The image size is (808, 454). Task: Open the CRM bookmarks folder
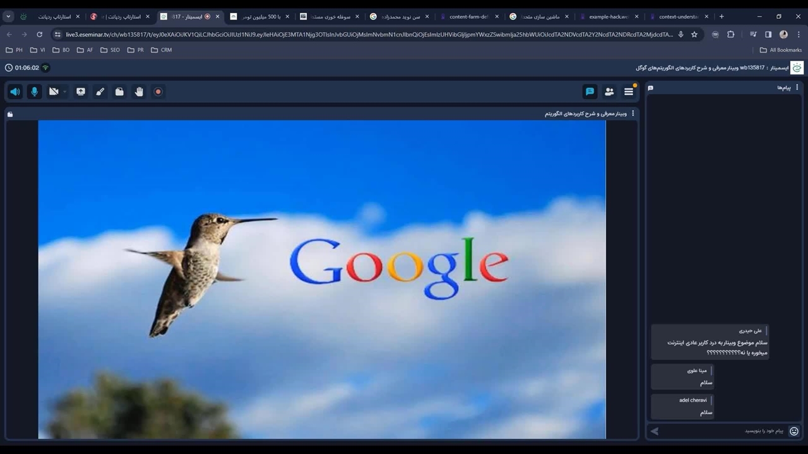[x=162, y=50]
